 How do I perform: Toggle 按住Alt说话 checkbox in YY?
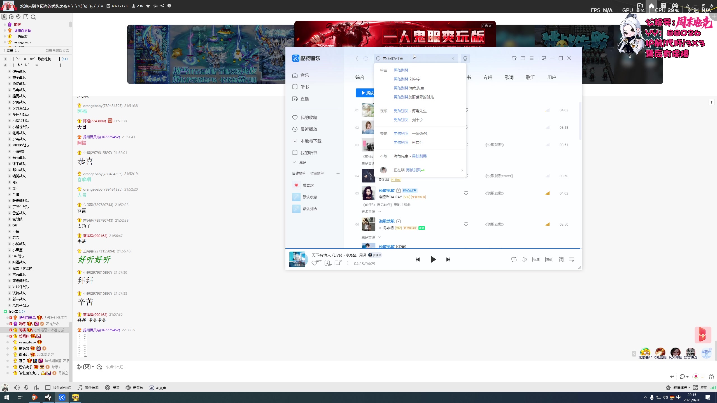[x=48, y=388]
